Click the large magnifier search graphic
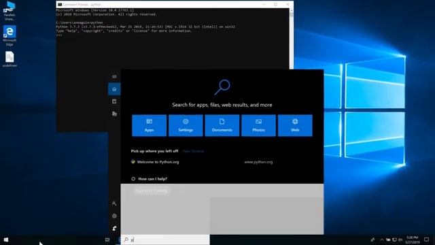Screen dimensions: 435x245 (222, 87)
